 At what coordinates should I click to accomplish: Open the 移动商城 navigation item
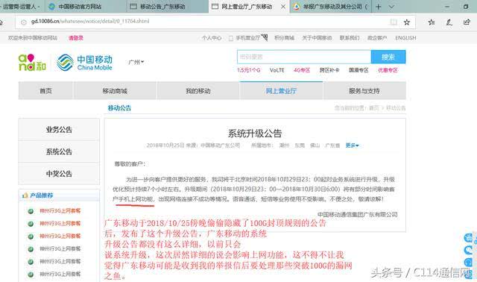[115, 91]
